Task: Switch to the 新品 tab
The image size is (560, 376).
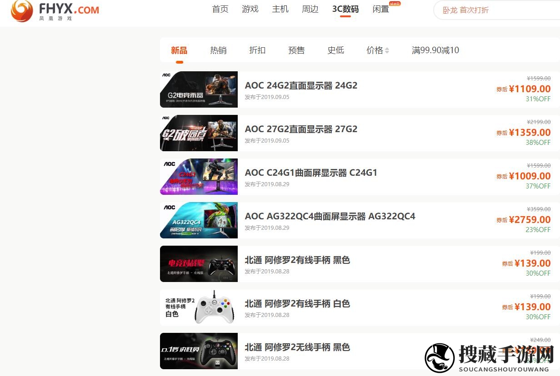Action: point(179,50)
